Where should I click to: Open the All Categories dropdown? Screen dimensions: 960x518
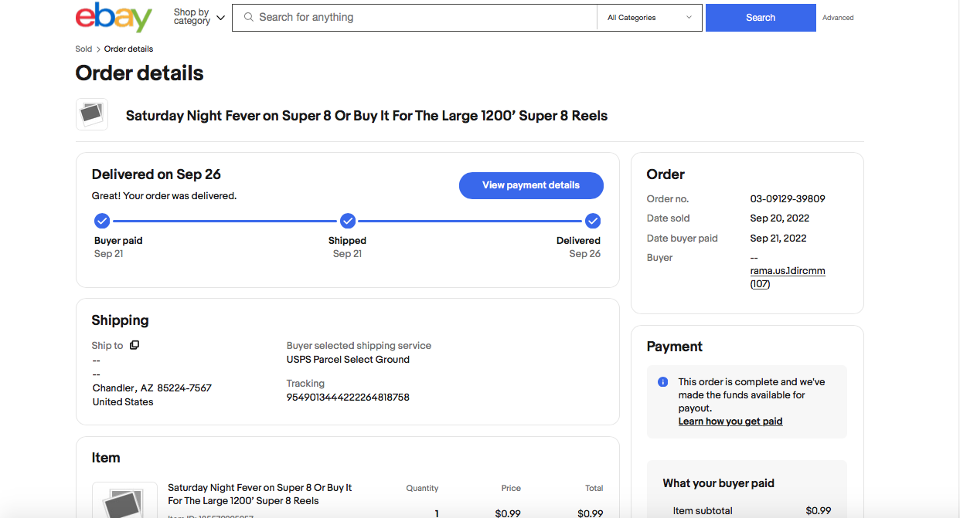[649, 18]
